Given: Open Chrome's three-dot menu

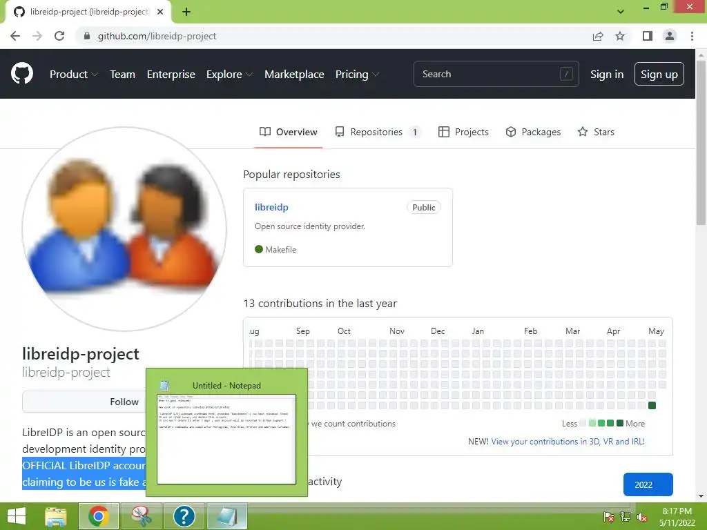Looking at the screenshot, I should [x=692, y=36].
